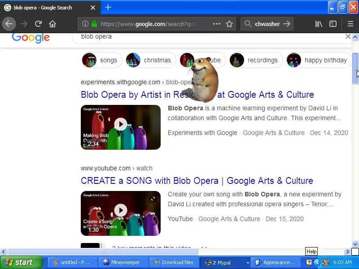
Task: Open the Library bookmarks icon
Action: click(319, 24)
